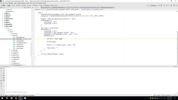Switch to the BasicAppSample.java editor tab
This screenshot has height=100, width=178.
click(108, 7)
